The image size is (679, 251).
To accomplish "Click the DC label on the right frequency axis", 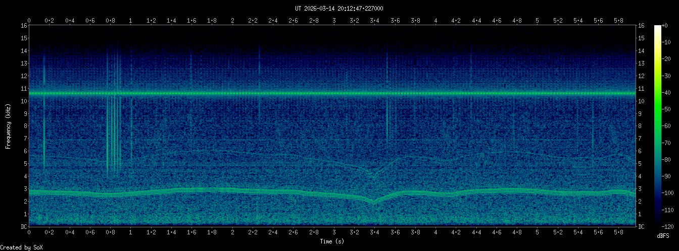I will [x=641, y=227].
